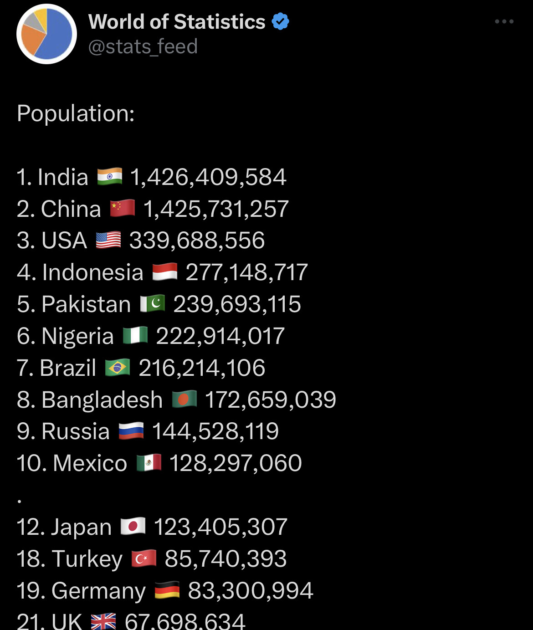Click the Mexico flag emoji
Screen dimensions: 533x630
149,463
